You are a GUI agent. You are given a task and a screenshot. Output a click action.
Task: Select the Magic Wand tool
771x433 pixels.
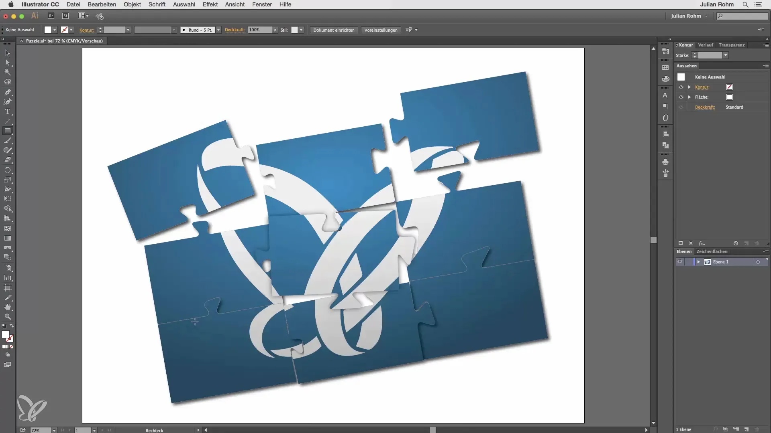pos(8,72)
